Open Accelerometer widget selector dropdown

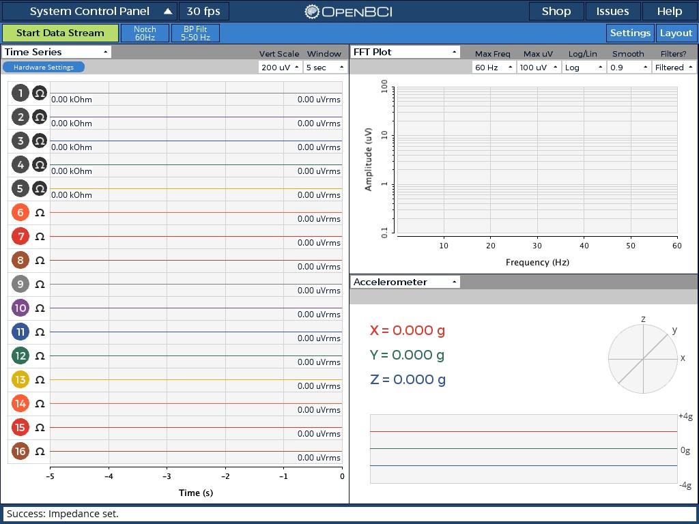click(x=405, y=282)
